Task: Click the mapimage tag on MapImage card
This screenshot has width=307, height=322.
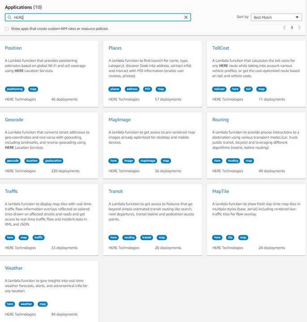Action: point(148,161)
